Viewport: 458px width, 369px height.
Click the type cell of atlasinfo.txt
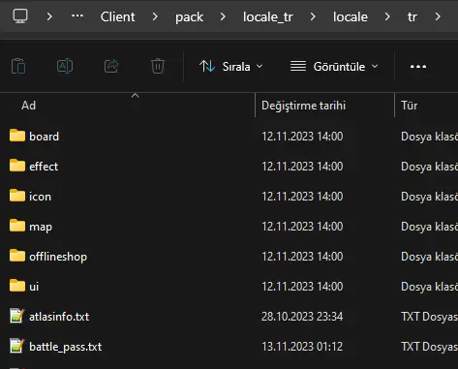[429, 317]
